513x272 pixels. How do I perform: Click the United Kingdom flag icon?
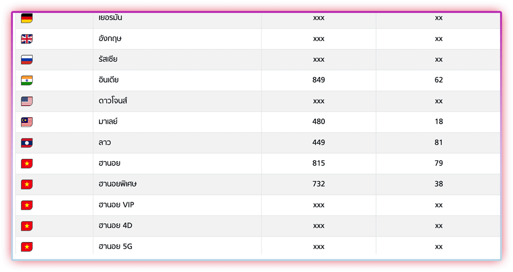[x=27, y=39]
